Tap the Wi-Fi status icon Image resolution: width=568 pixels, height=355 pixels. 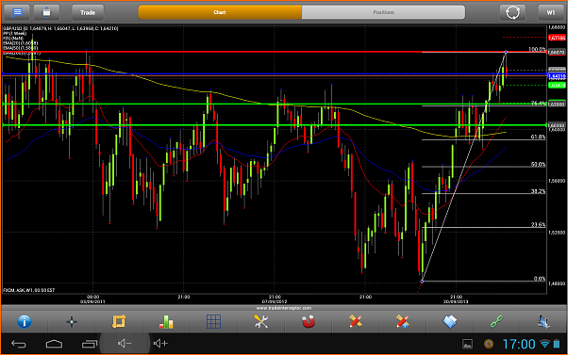pos(544,344)
